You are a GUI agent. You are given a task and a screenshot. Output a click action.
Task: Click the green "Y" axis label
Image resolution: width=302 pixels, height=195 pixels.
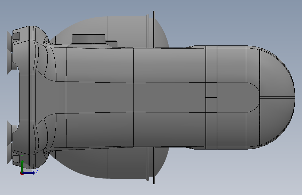[22, 156]
